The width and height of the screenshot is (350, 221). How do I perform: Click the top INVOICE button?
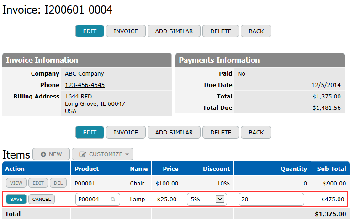(x=126, y=31)
